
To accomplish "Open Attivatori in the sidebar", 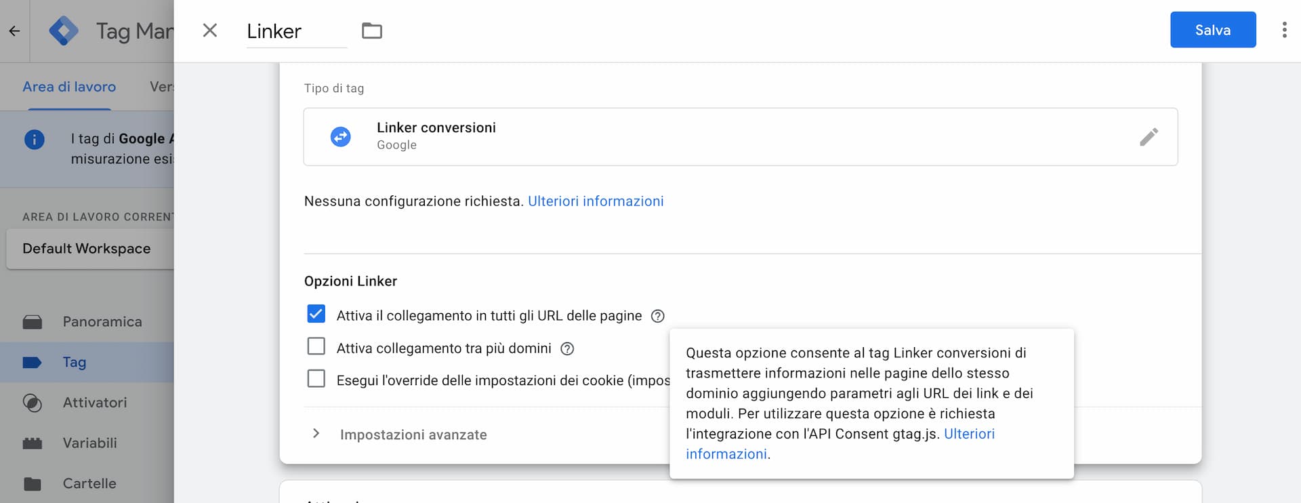I will point(95,403).
